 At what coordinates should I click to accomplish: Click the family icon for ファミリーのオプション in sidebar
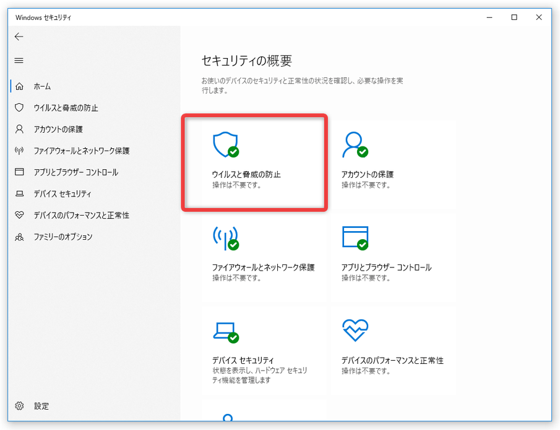(19, 237)
